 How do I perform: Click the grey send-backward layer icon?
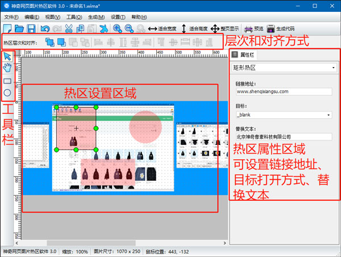[x=85, y=42]
